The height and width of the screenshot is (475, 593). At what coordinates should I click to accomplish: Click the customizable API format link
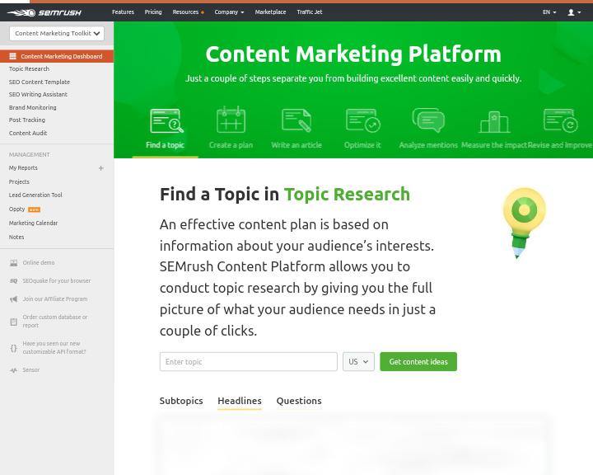click(x=54, y=348)
